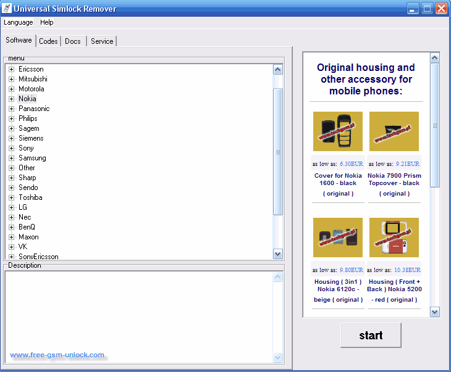This screenshot has width=451, height=372.
Task: Select Nec in the menu tree
Action: coord(25,217)
